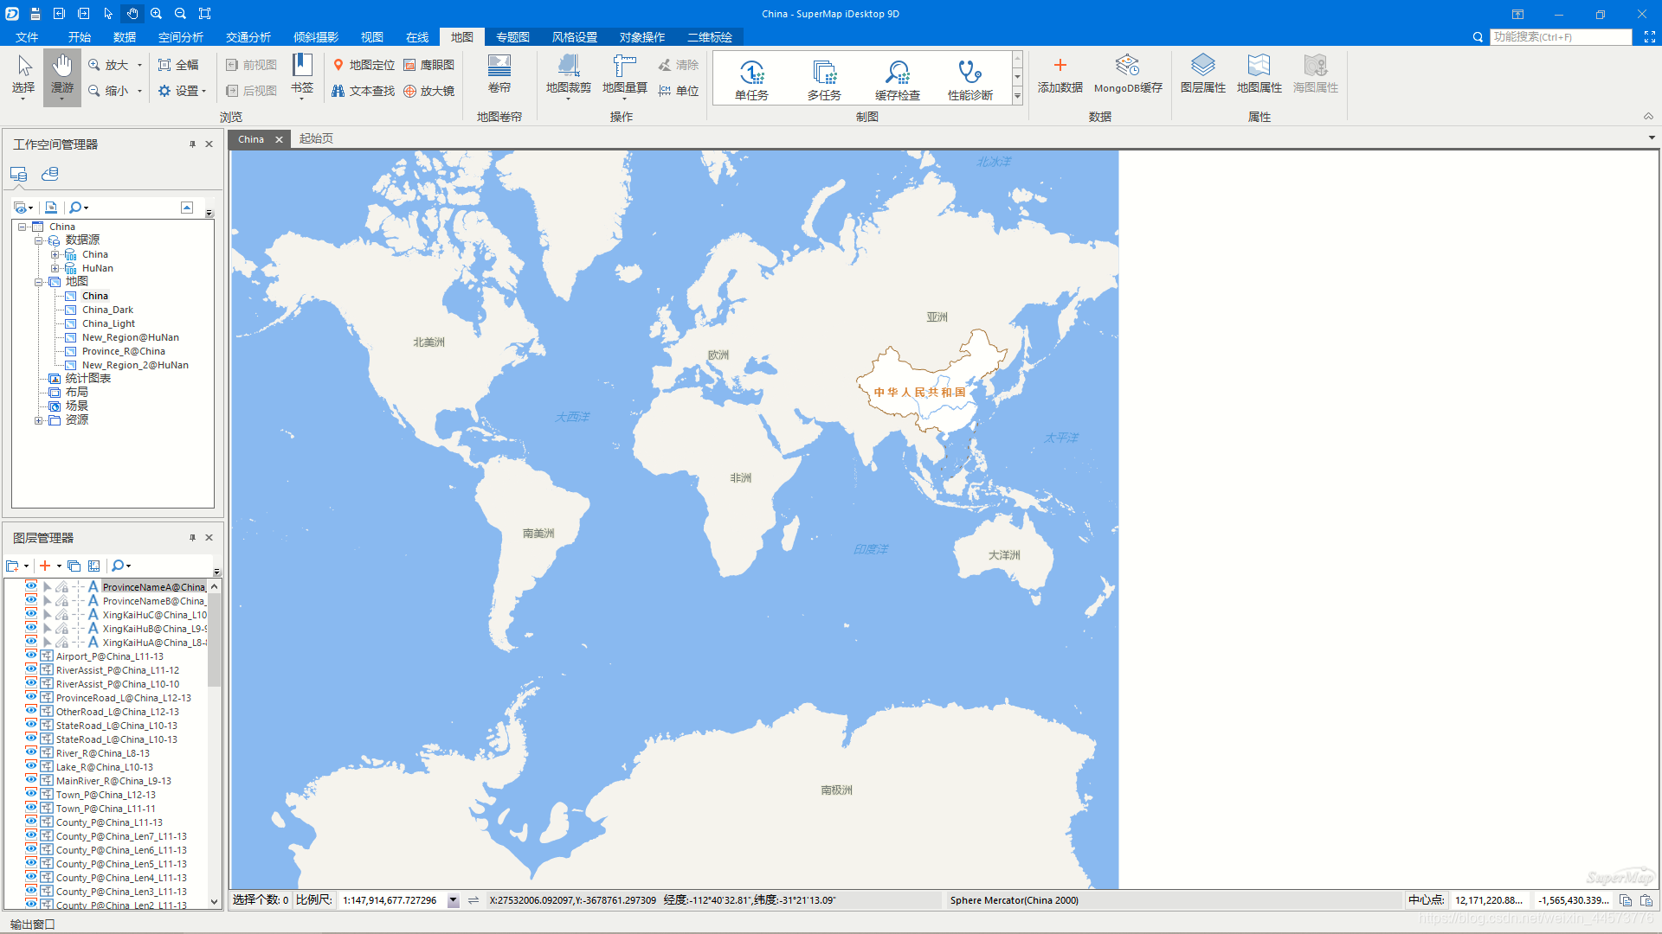This screenshot has width=1662, height=934.
Task: Toggle the 鹰眼图 overview window
Action: [x=429, y=65]
